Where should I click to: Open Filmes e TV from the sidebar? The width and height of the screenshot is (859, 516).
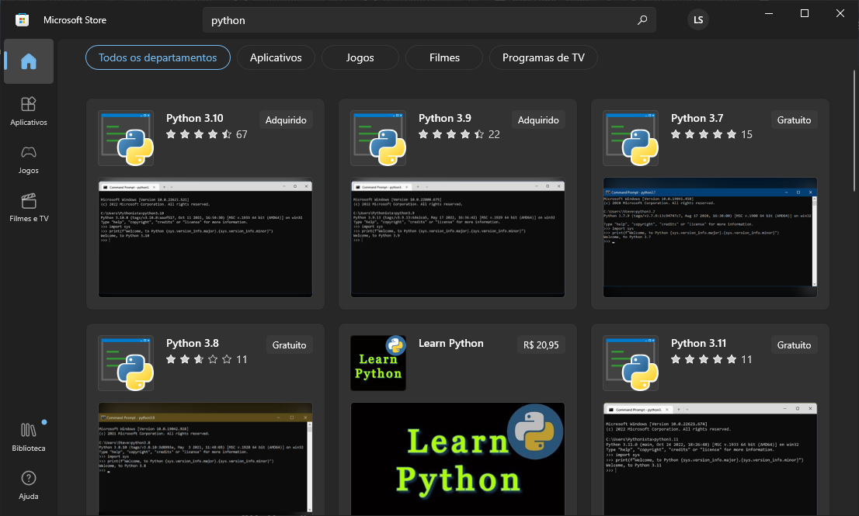point(28,208)
